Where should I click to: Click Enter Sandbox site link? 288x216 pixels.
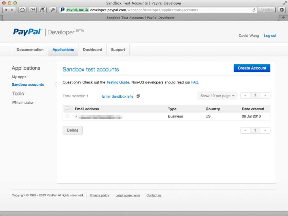[x=118, y=96]
